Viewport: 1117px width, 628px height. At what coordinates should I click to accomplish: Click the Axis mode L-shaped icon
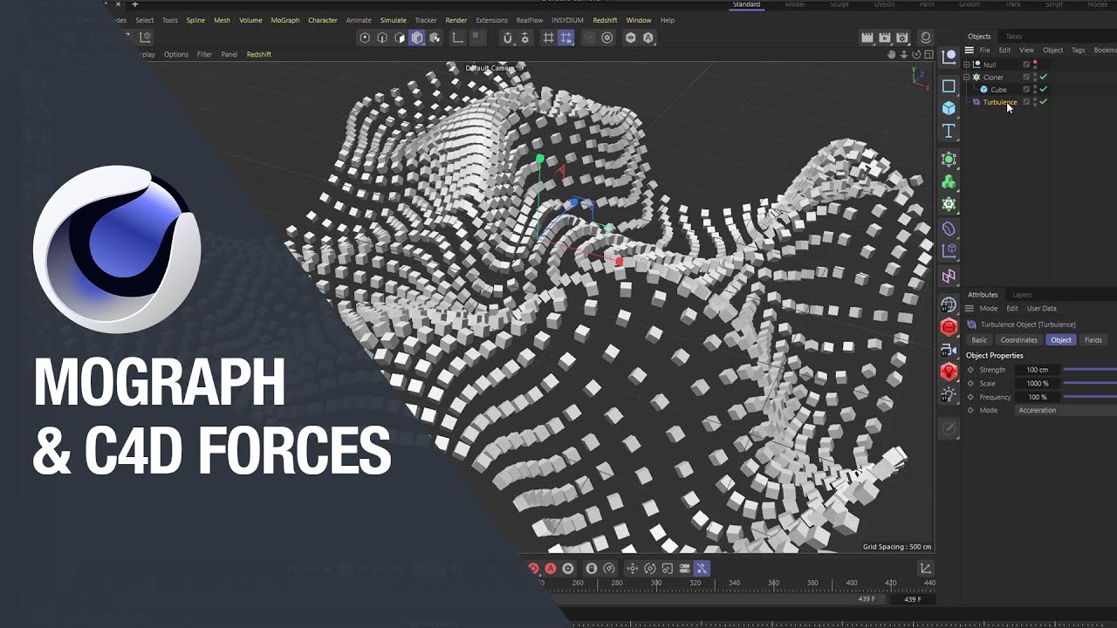point(457,38)
